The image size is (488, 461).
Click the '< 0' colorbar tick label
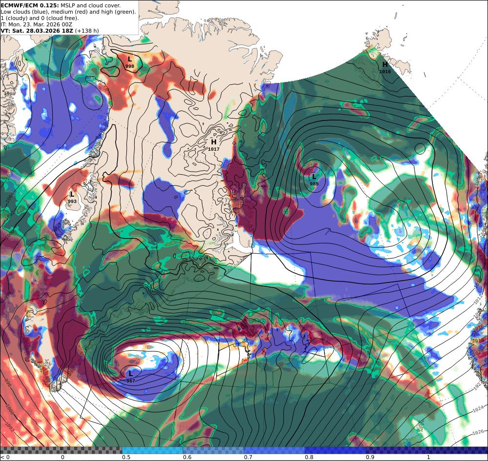click(5, 457)
